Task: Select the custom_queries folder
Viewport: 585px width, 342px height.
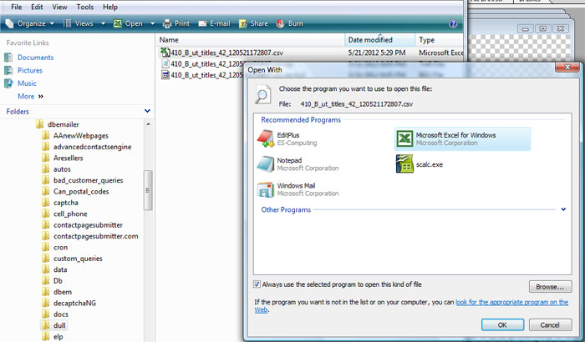Action: pos(72,259)
